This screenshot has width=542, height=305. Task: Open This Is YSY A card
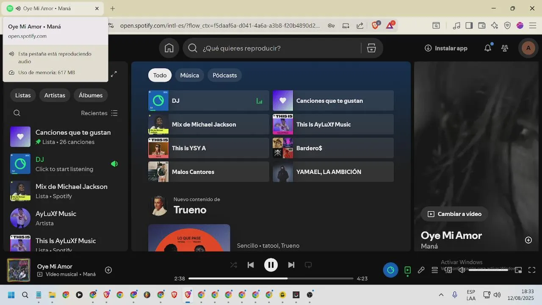tap(209, 148)
